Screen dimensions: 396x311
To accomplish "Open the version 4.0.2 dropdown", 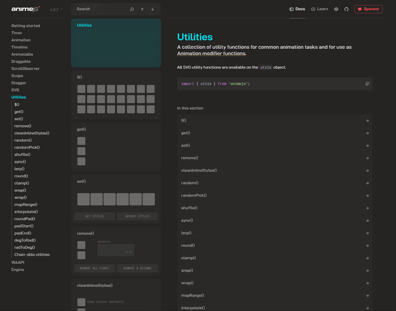I will [56, 9].
